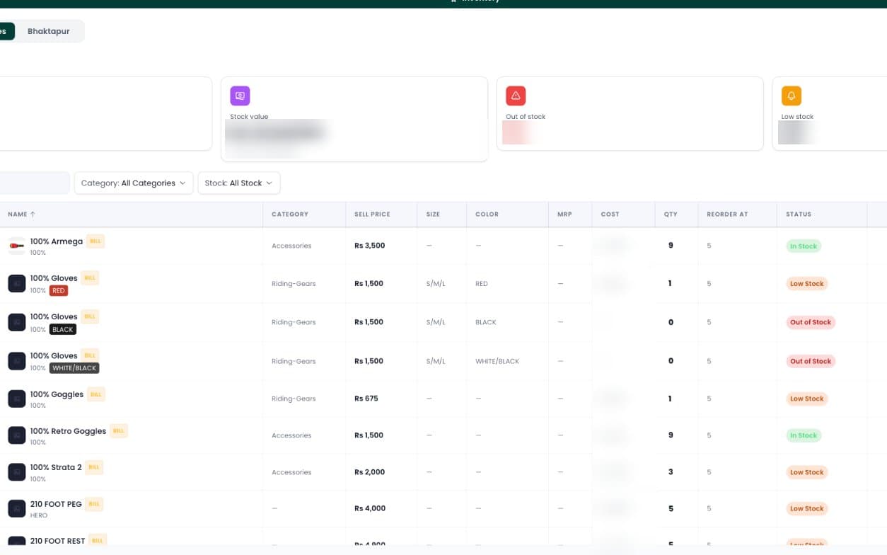Click the BILL badge beside 100% Retro Goggles
Viewport: 887px width, 555px height.
click(119, 431)
